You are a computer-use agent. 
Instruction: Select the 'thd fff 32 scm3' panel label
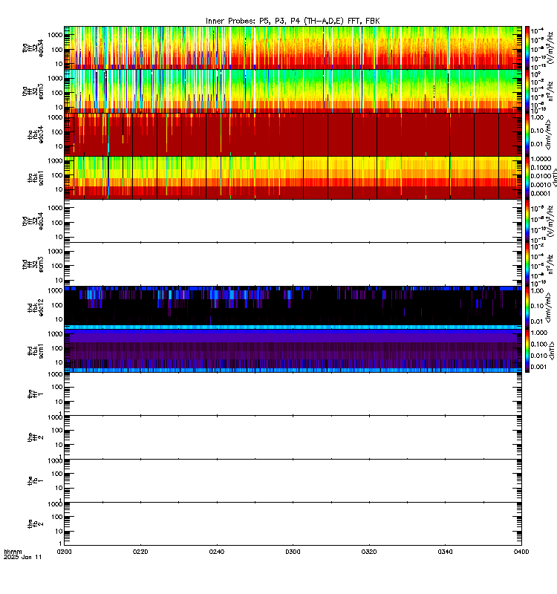(x=33, y=264)
